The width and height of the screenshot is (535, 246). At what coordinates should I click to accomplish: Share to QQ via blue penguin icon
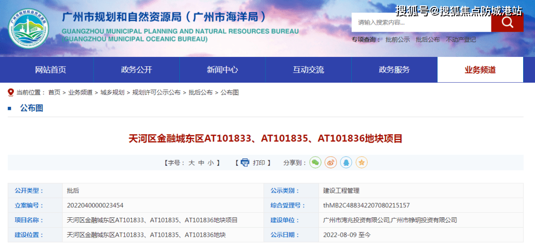346,162
